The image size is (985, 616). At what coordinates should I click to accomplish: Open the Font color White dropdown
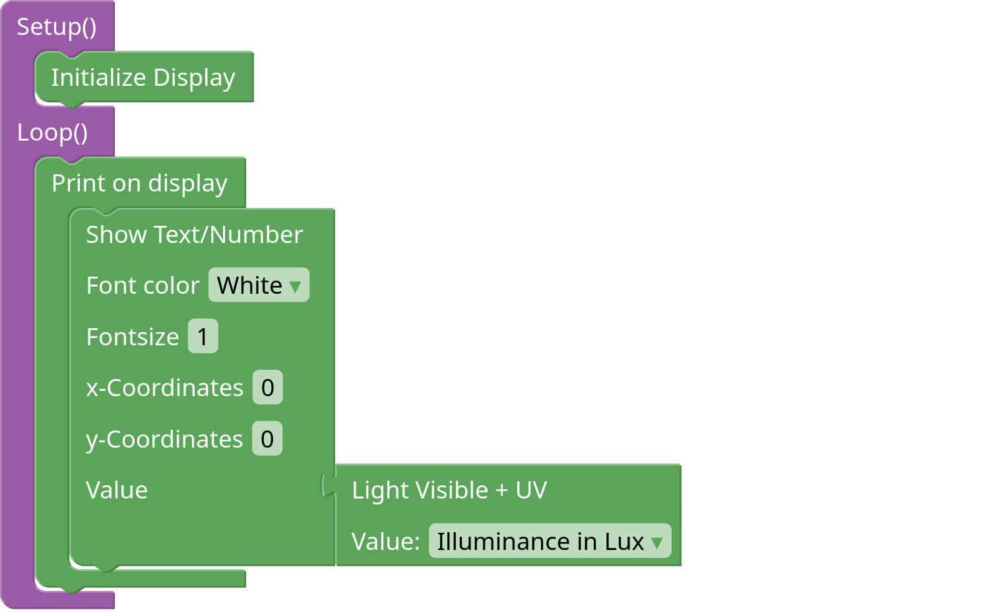tap(251, 285)
